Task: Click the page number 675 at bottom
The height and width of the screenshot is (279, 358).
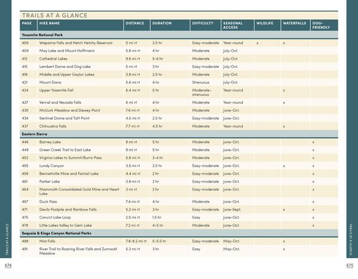Action: 350,265
